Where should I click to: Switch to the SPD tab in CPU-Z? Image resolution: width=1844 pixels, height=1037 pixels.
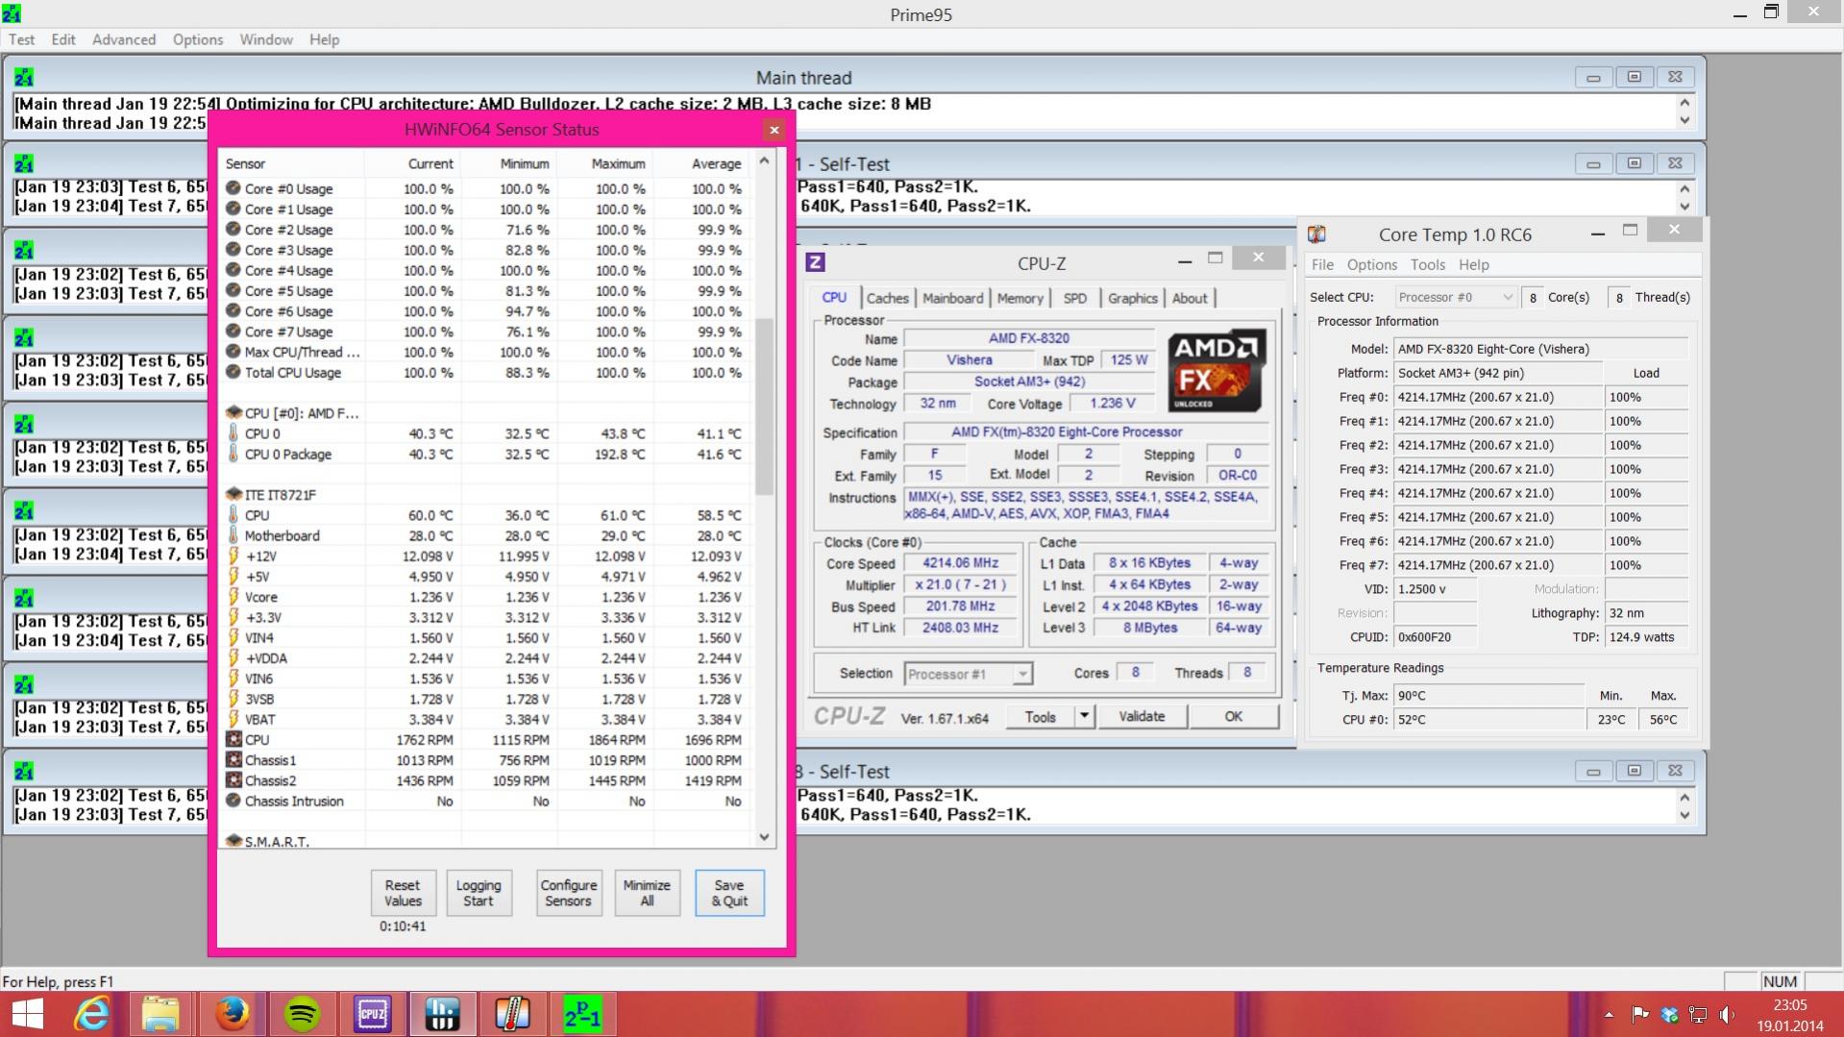point(1075,298)
